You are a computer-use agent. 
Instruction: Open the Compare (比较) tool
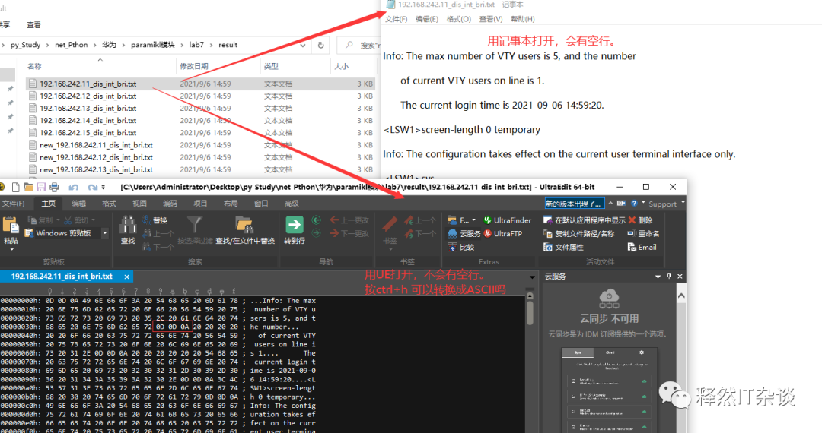460,247
